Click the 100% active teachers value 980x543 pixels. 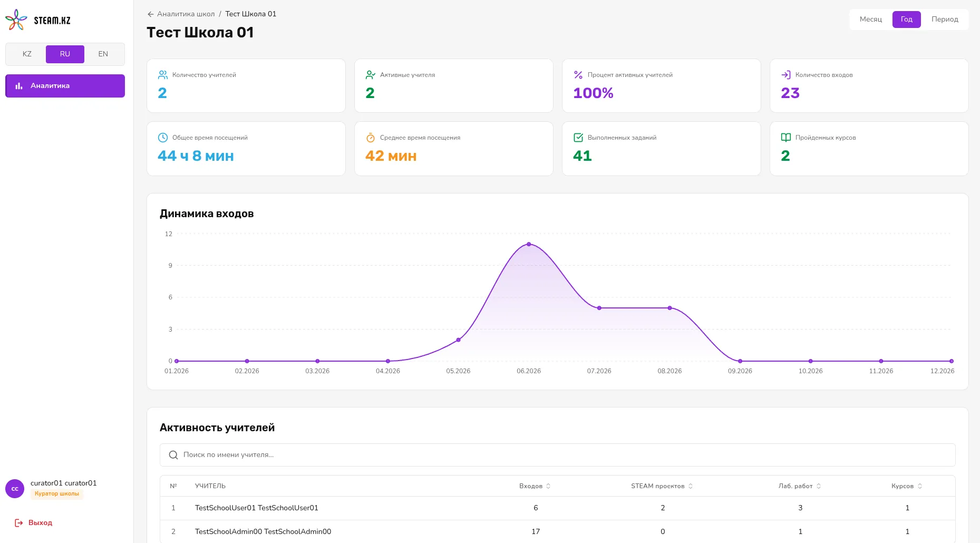[593, 93]
